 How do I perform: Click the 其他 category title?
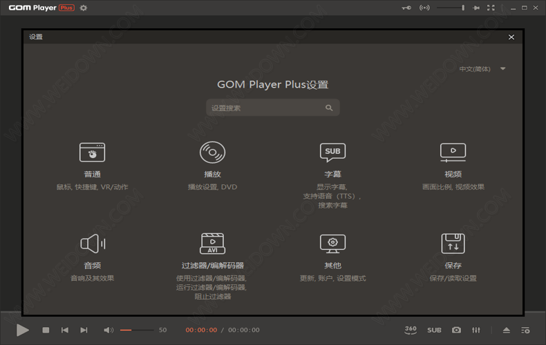coord(332,266)
